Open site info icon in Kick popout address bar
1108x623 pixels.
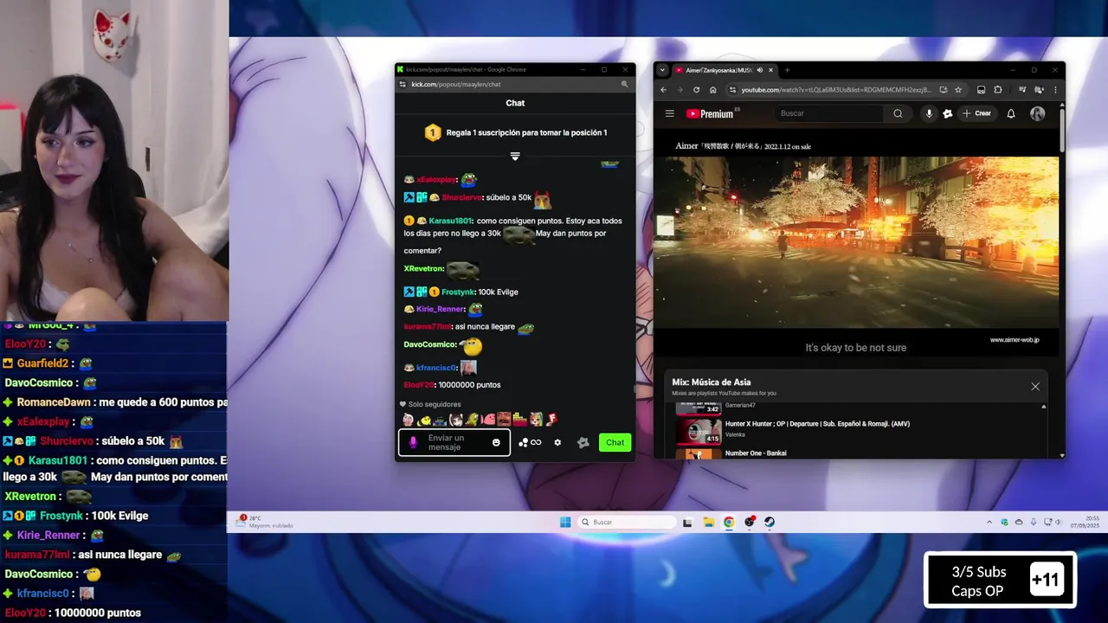click(x=403, y=84)
